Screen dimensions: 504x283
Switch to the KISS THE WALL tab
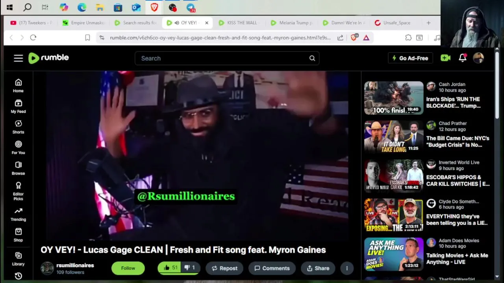(240, 23)
